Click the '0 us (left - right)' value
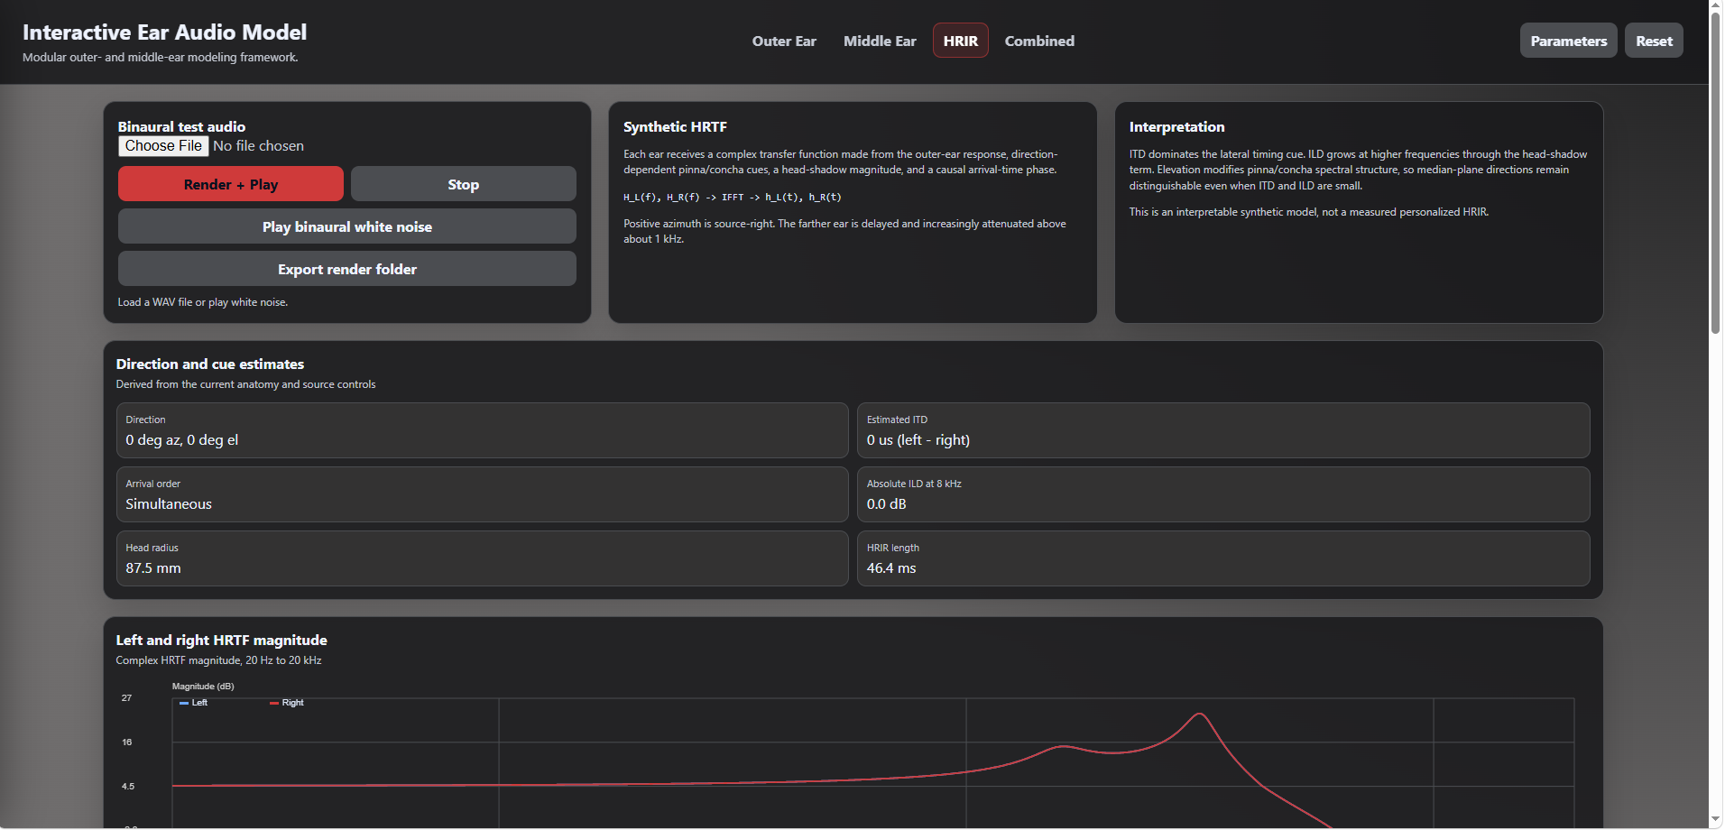This screenshot has width=1725, height=830. click(918, 440)
